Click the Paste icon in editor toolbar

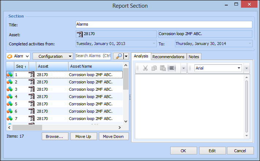(x=163, y=68)
